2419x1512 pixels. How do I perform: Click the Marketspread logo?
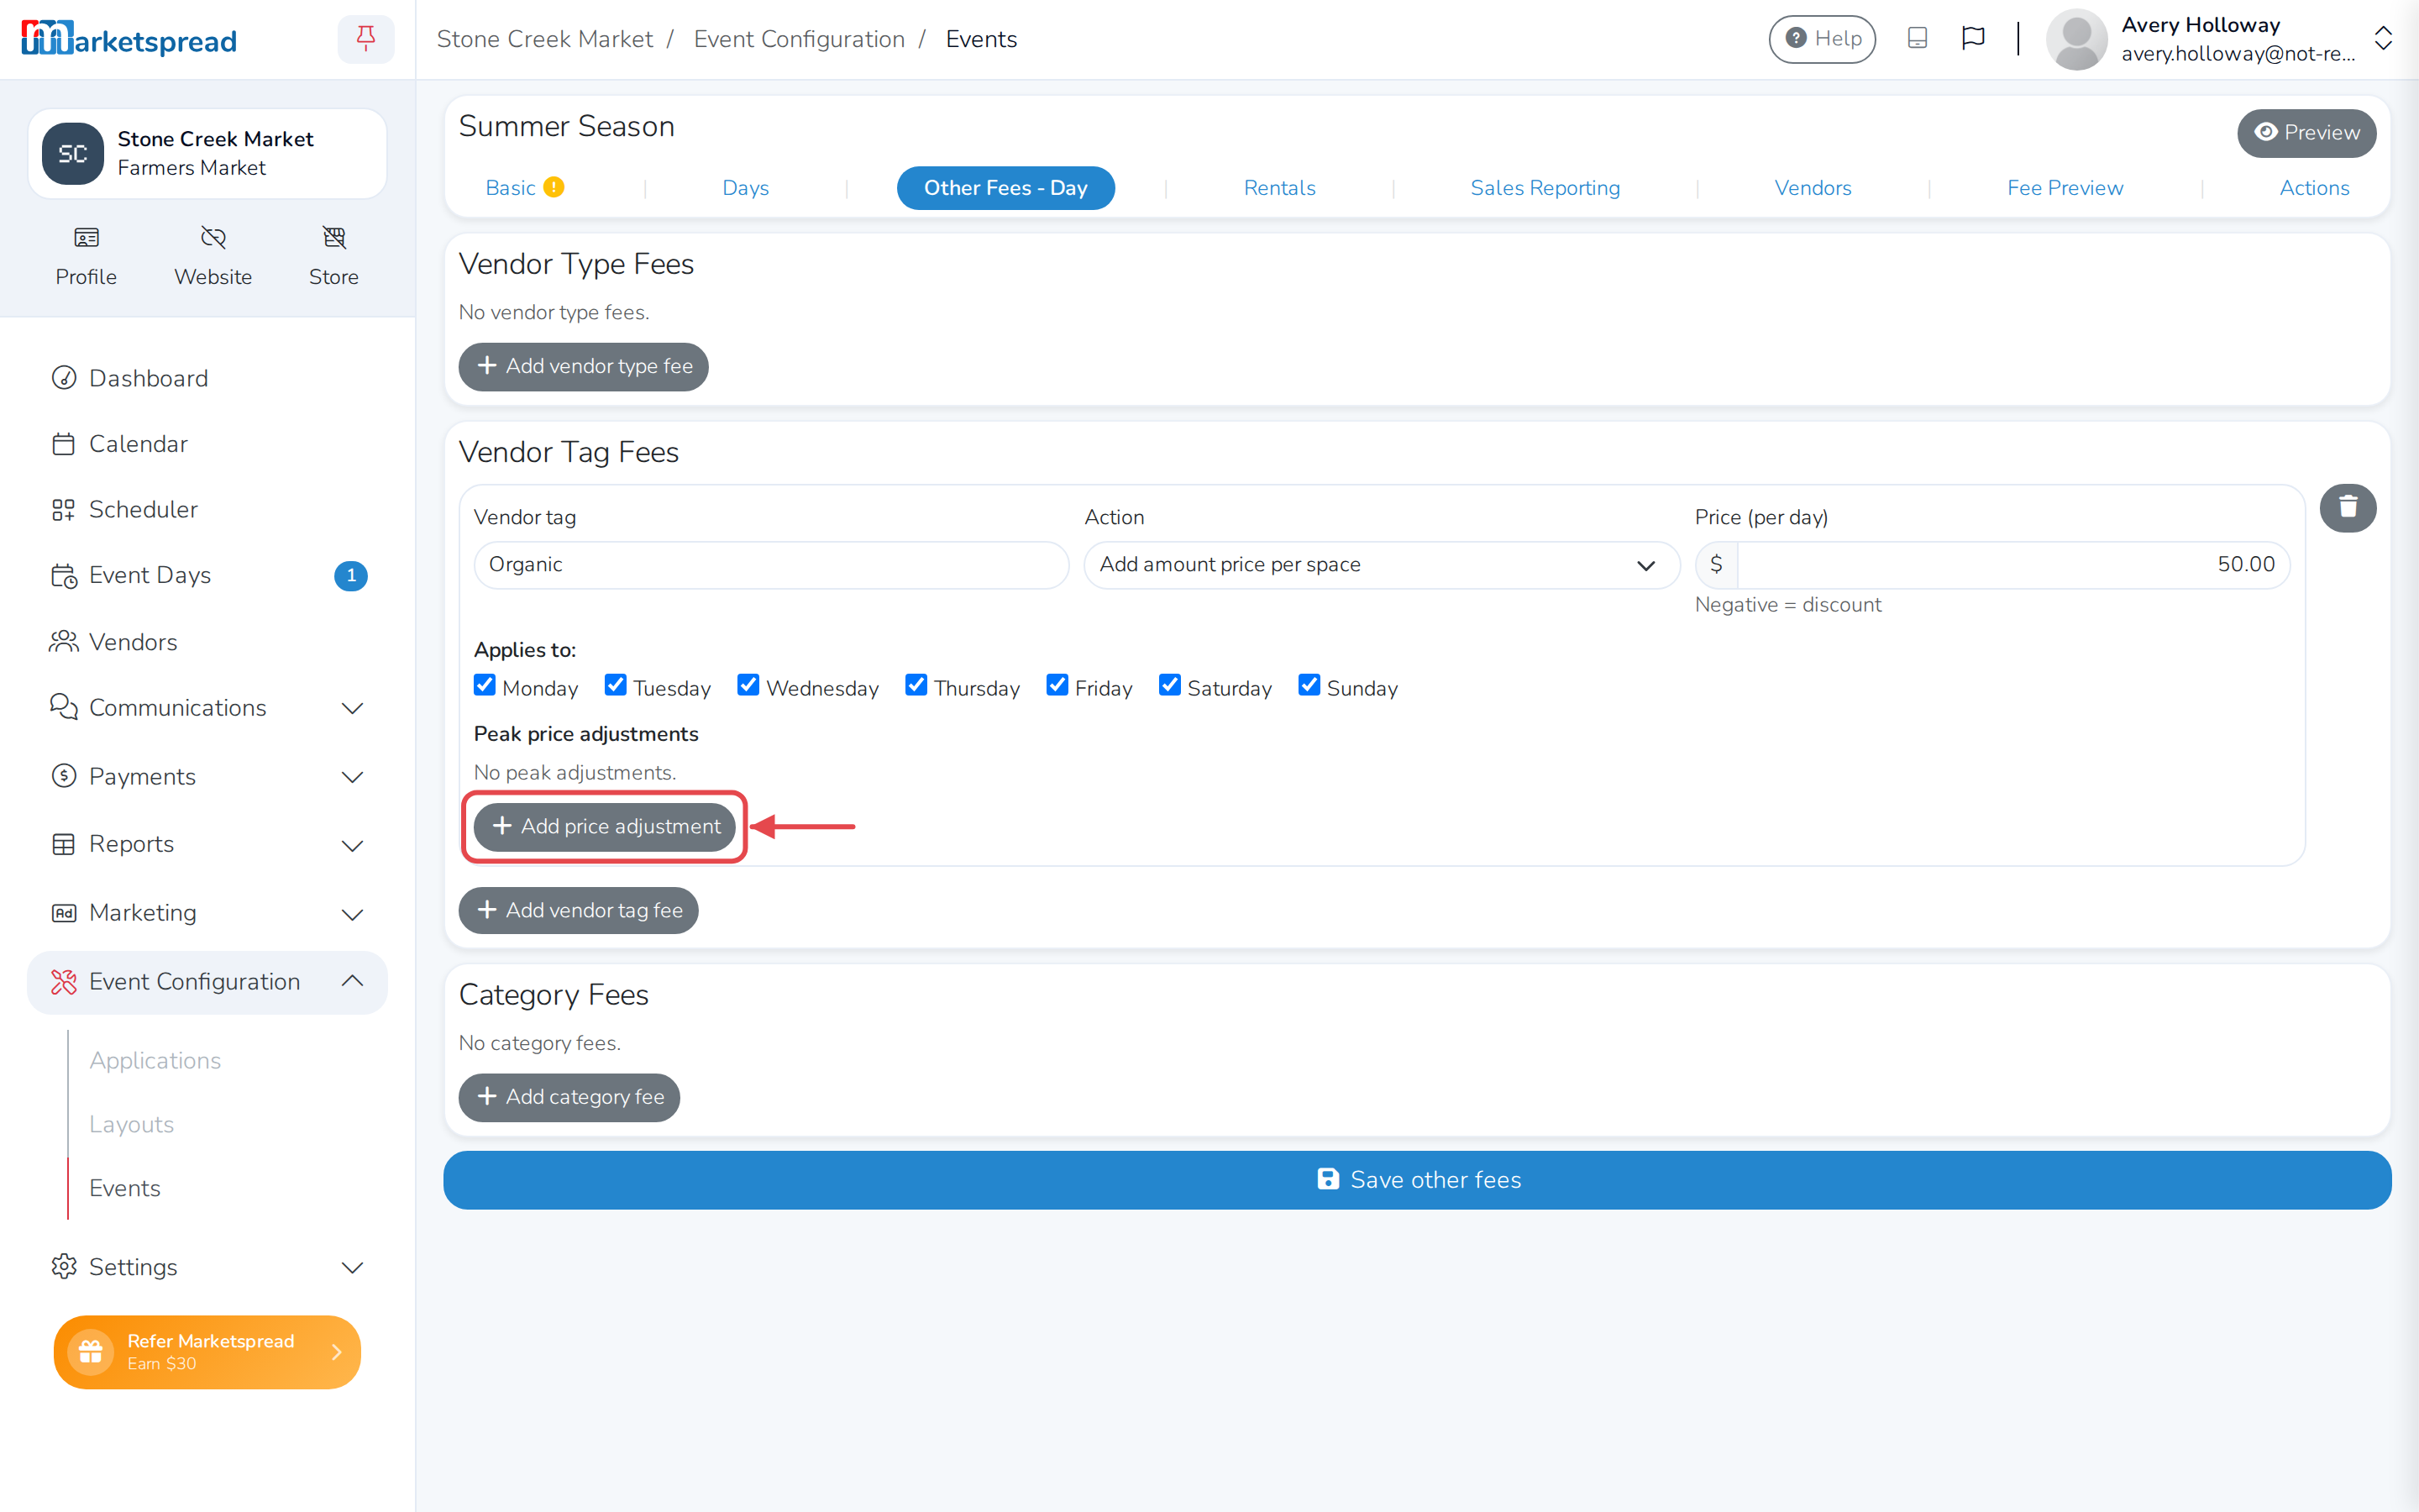(x=129, y=39)
